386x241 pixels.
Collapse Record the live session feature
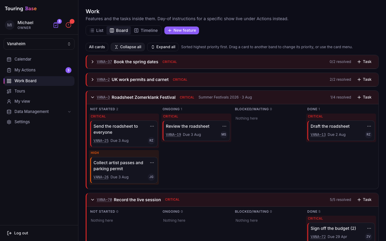[x=93, y=200]
